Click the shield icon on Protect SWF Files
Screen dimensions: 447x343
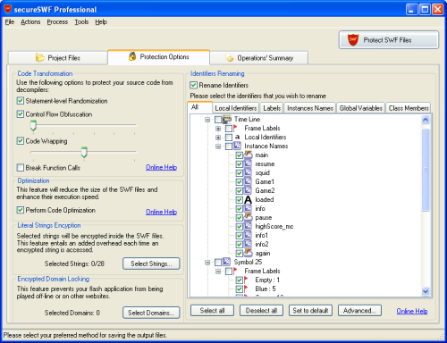353,40
